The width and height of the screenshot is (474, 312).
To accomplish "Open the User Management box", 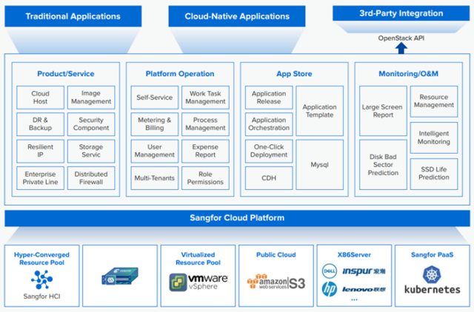I will coord(155,151).
